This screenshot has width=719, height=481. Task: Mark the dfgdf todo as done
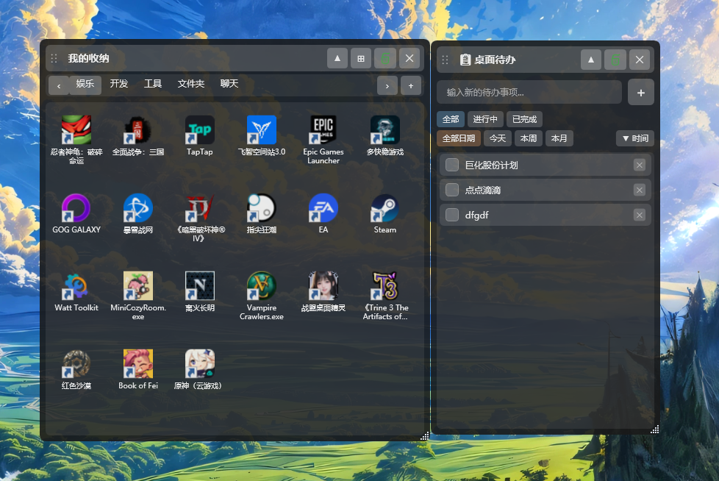(452, 215)
